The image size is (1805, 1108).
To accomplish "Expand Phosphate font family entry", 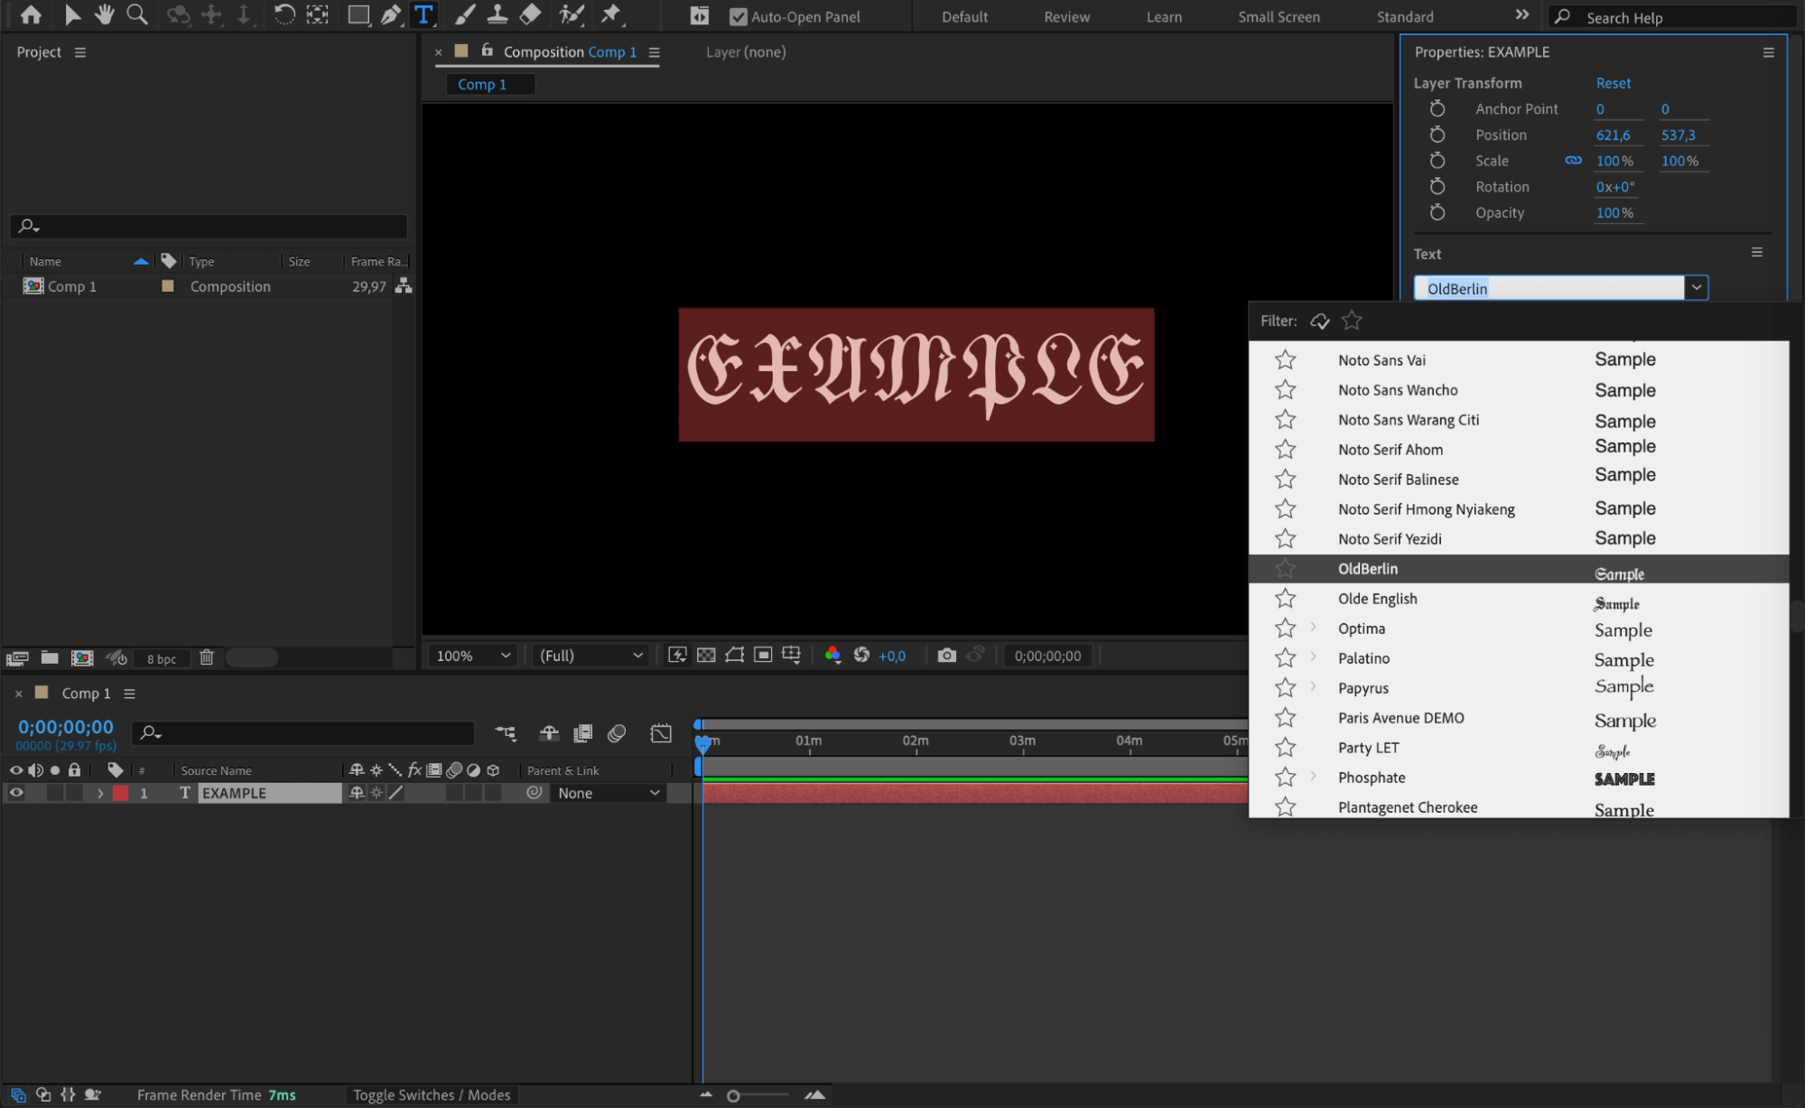I will point(1315,777).
